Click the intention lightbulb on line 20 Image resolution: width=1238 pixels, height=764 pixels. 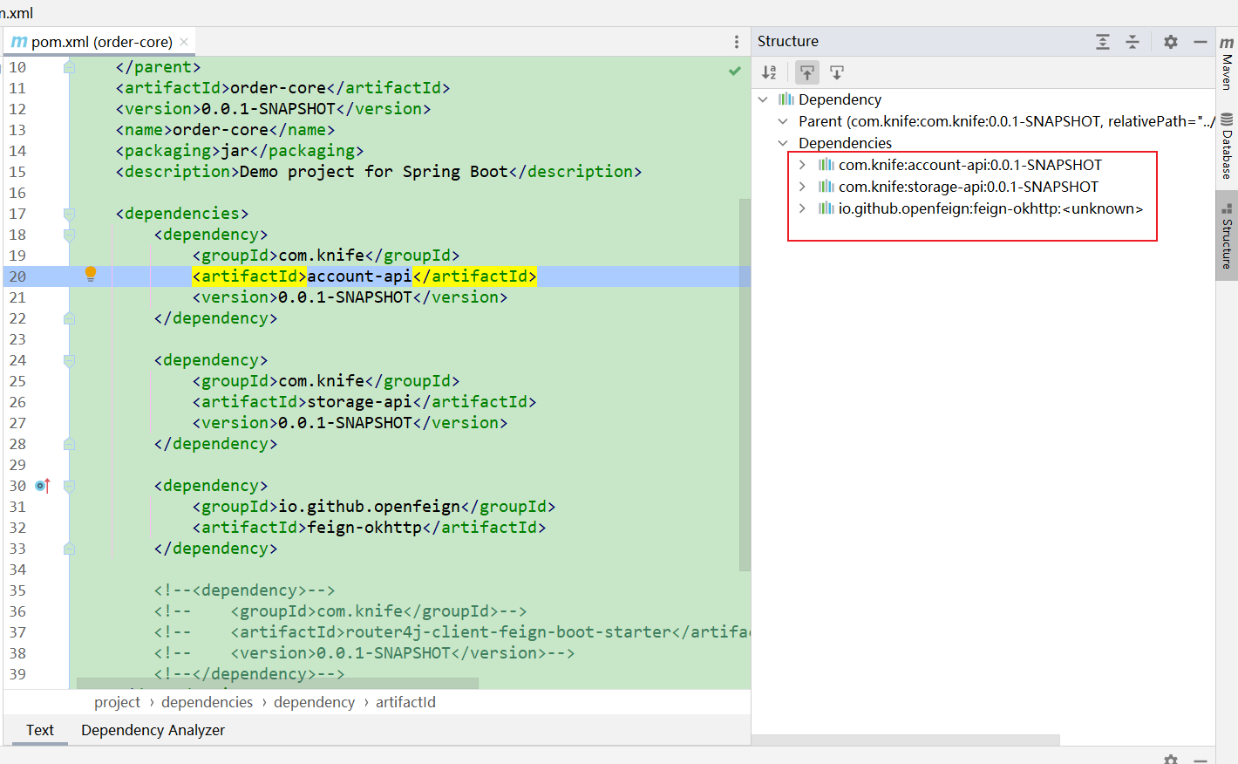(90, 274)
